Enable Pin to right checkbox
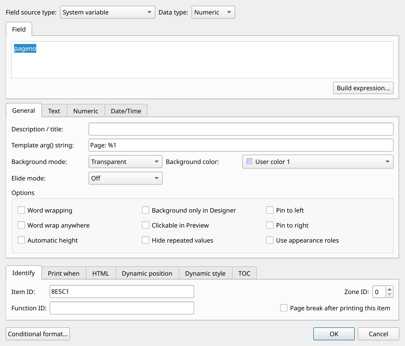Image resolution: width=405 pixels, height=346 pixels. coord(270,225)
